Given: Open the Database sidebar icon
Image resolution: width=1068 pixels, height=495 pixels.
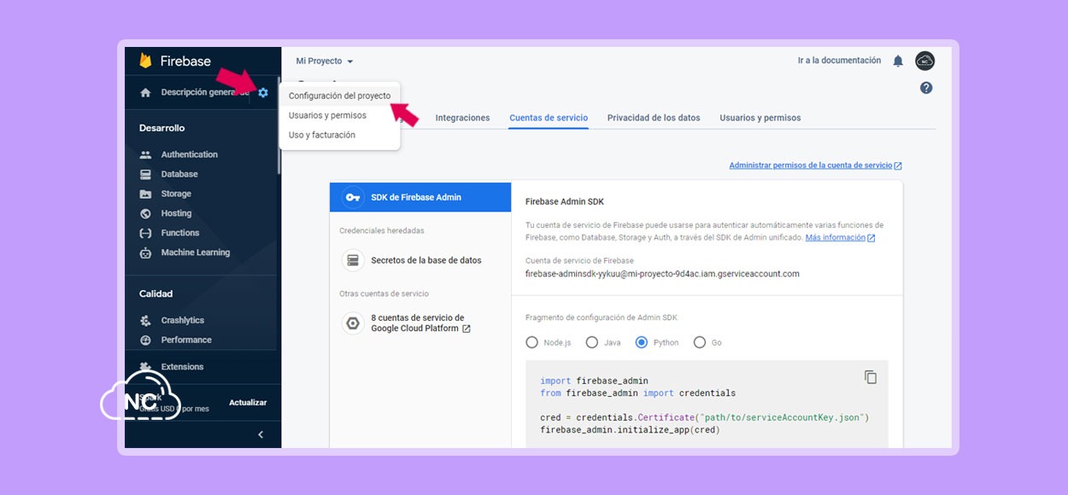Looking at the screenshot, I should 145,174.
